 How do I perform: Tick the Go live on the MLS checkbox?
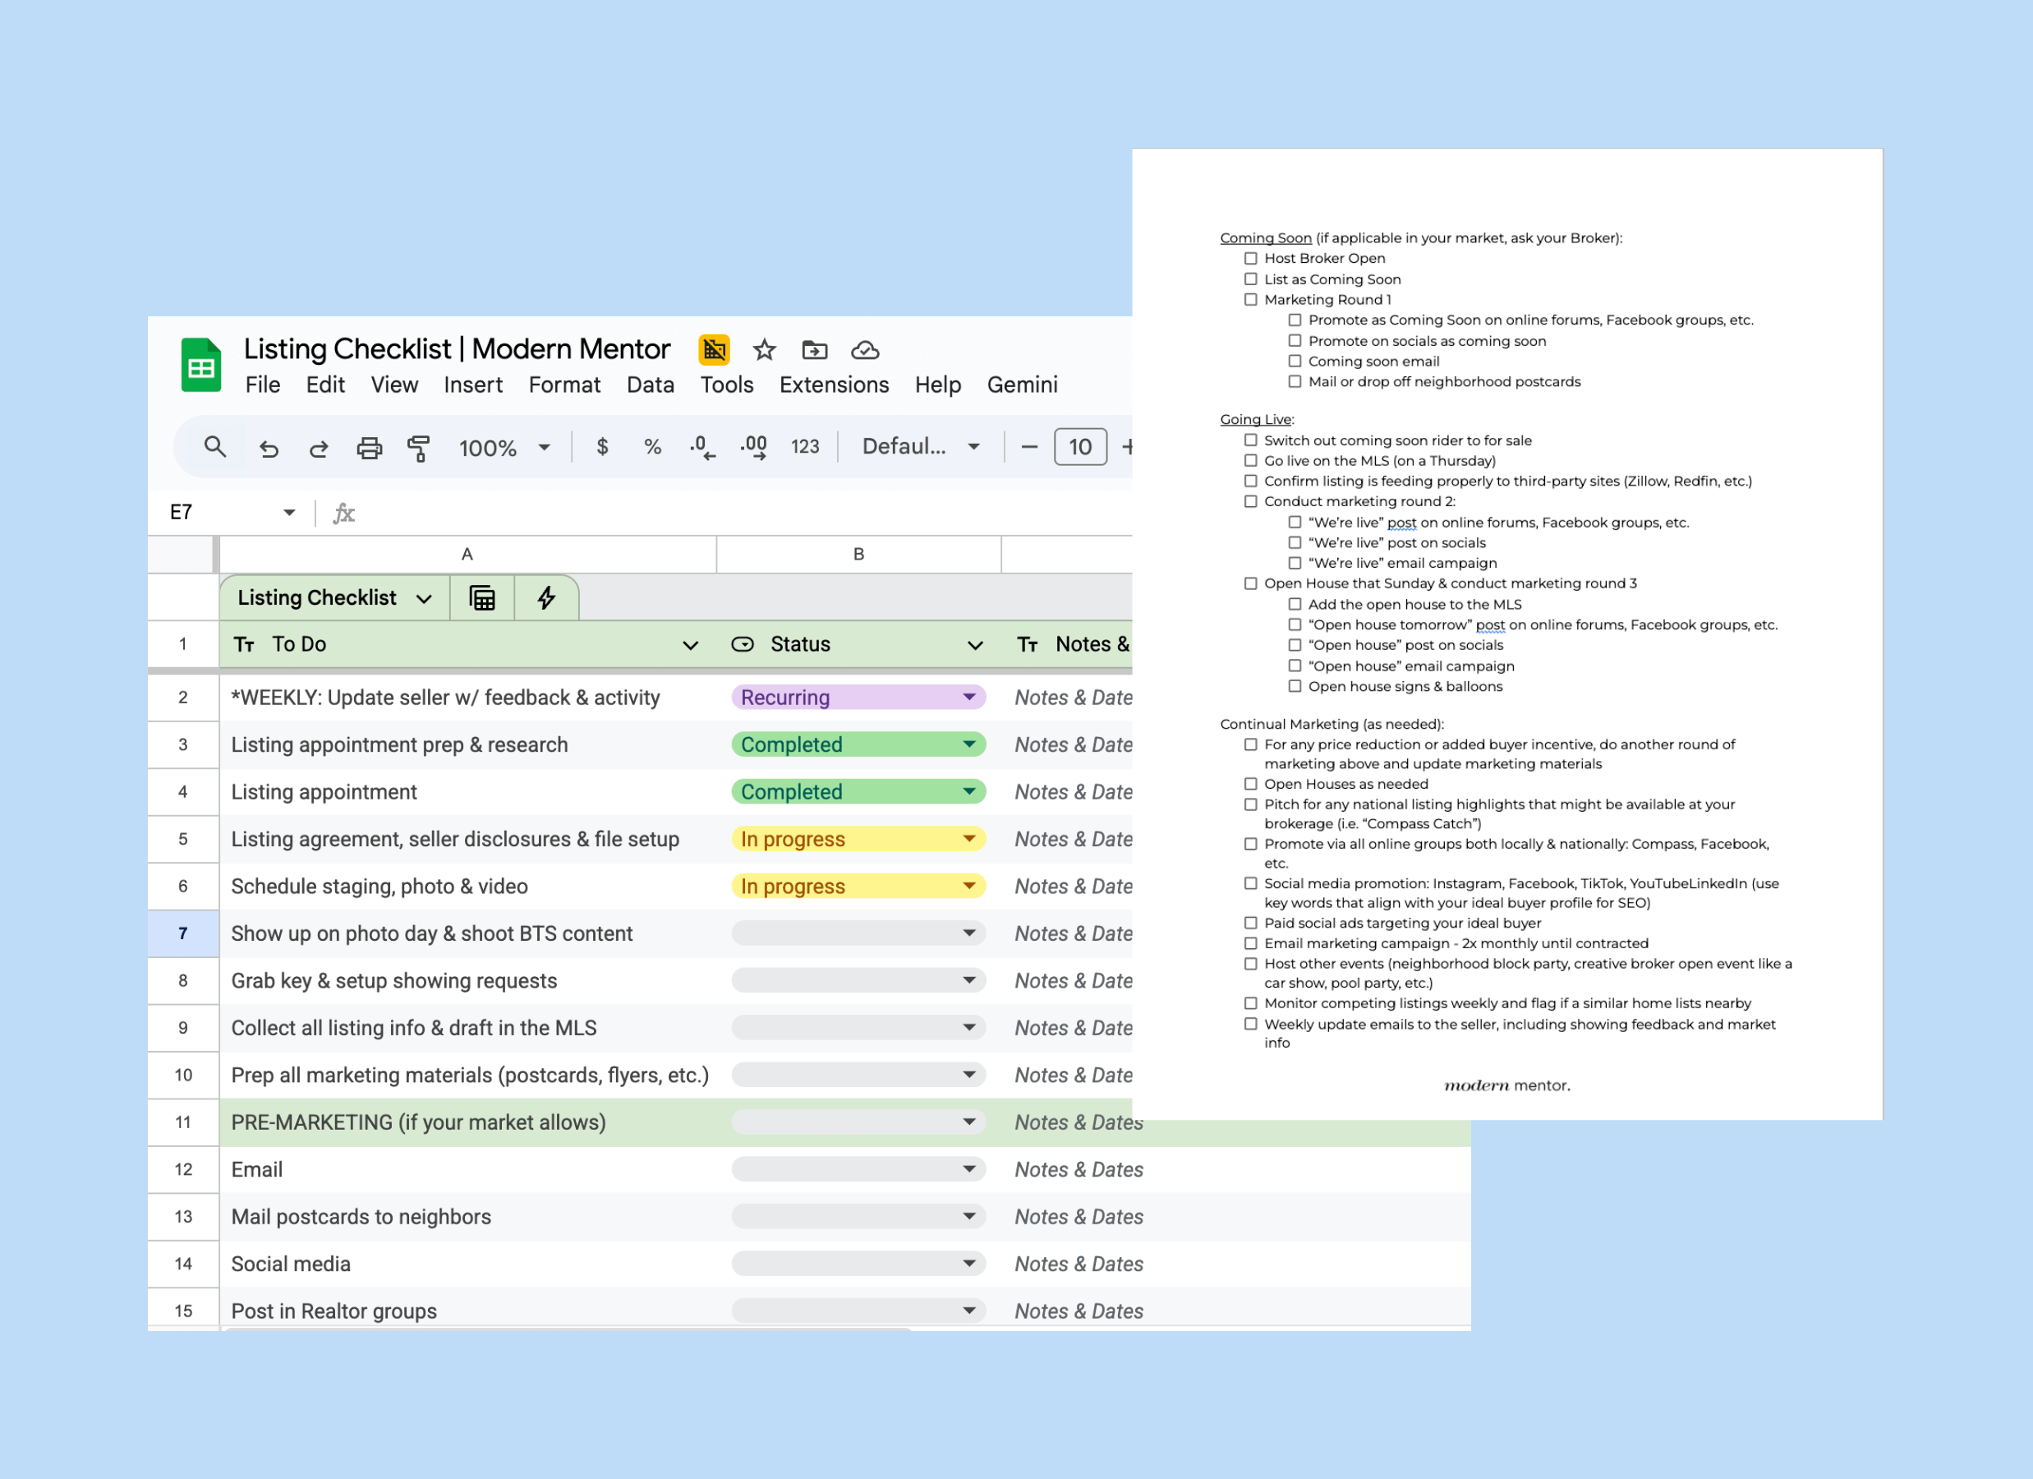1250,460
